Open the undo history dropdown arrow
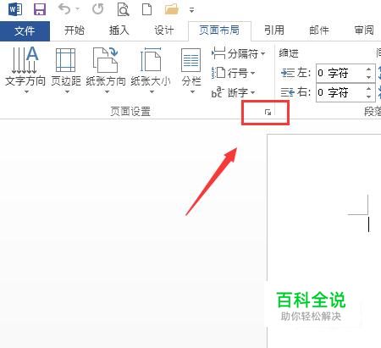This screenshot has height=348, width=381. point(77,9)
